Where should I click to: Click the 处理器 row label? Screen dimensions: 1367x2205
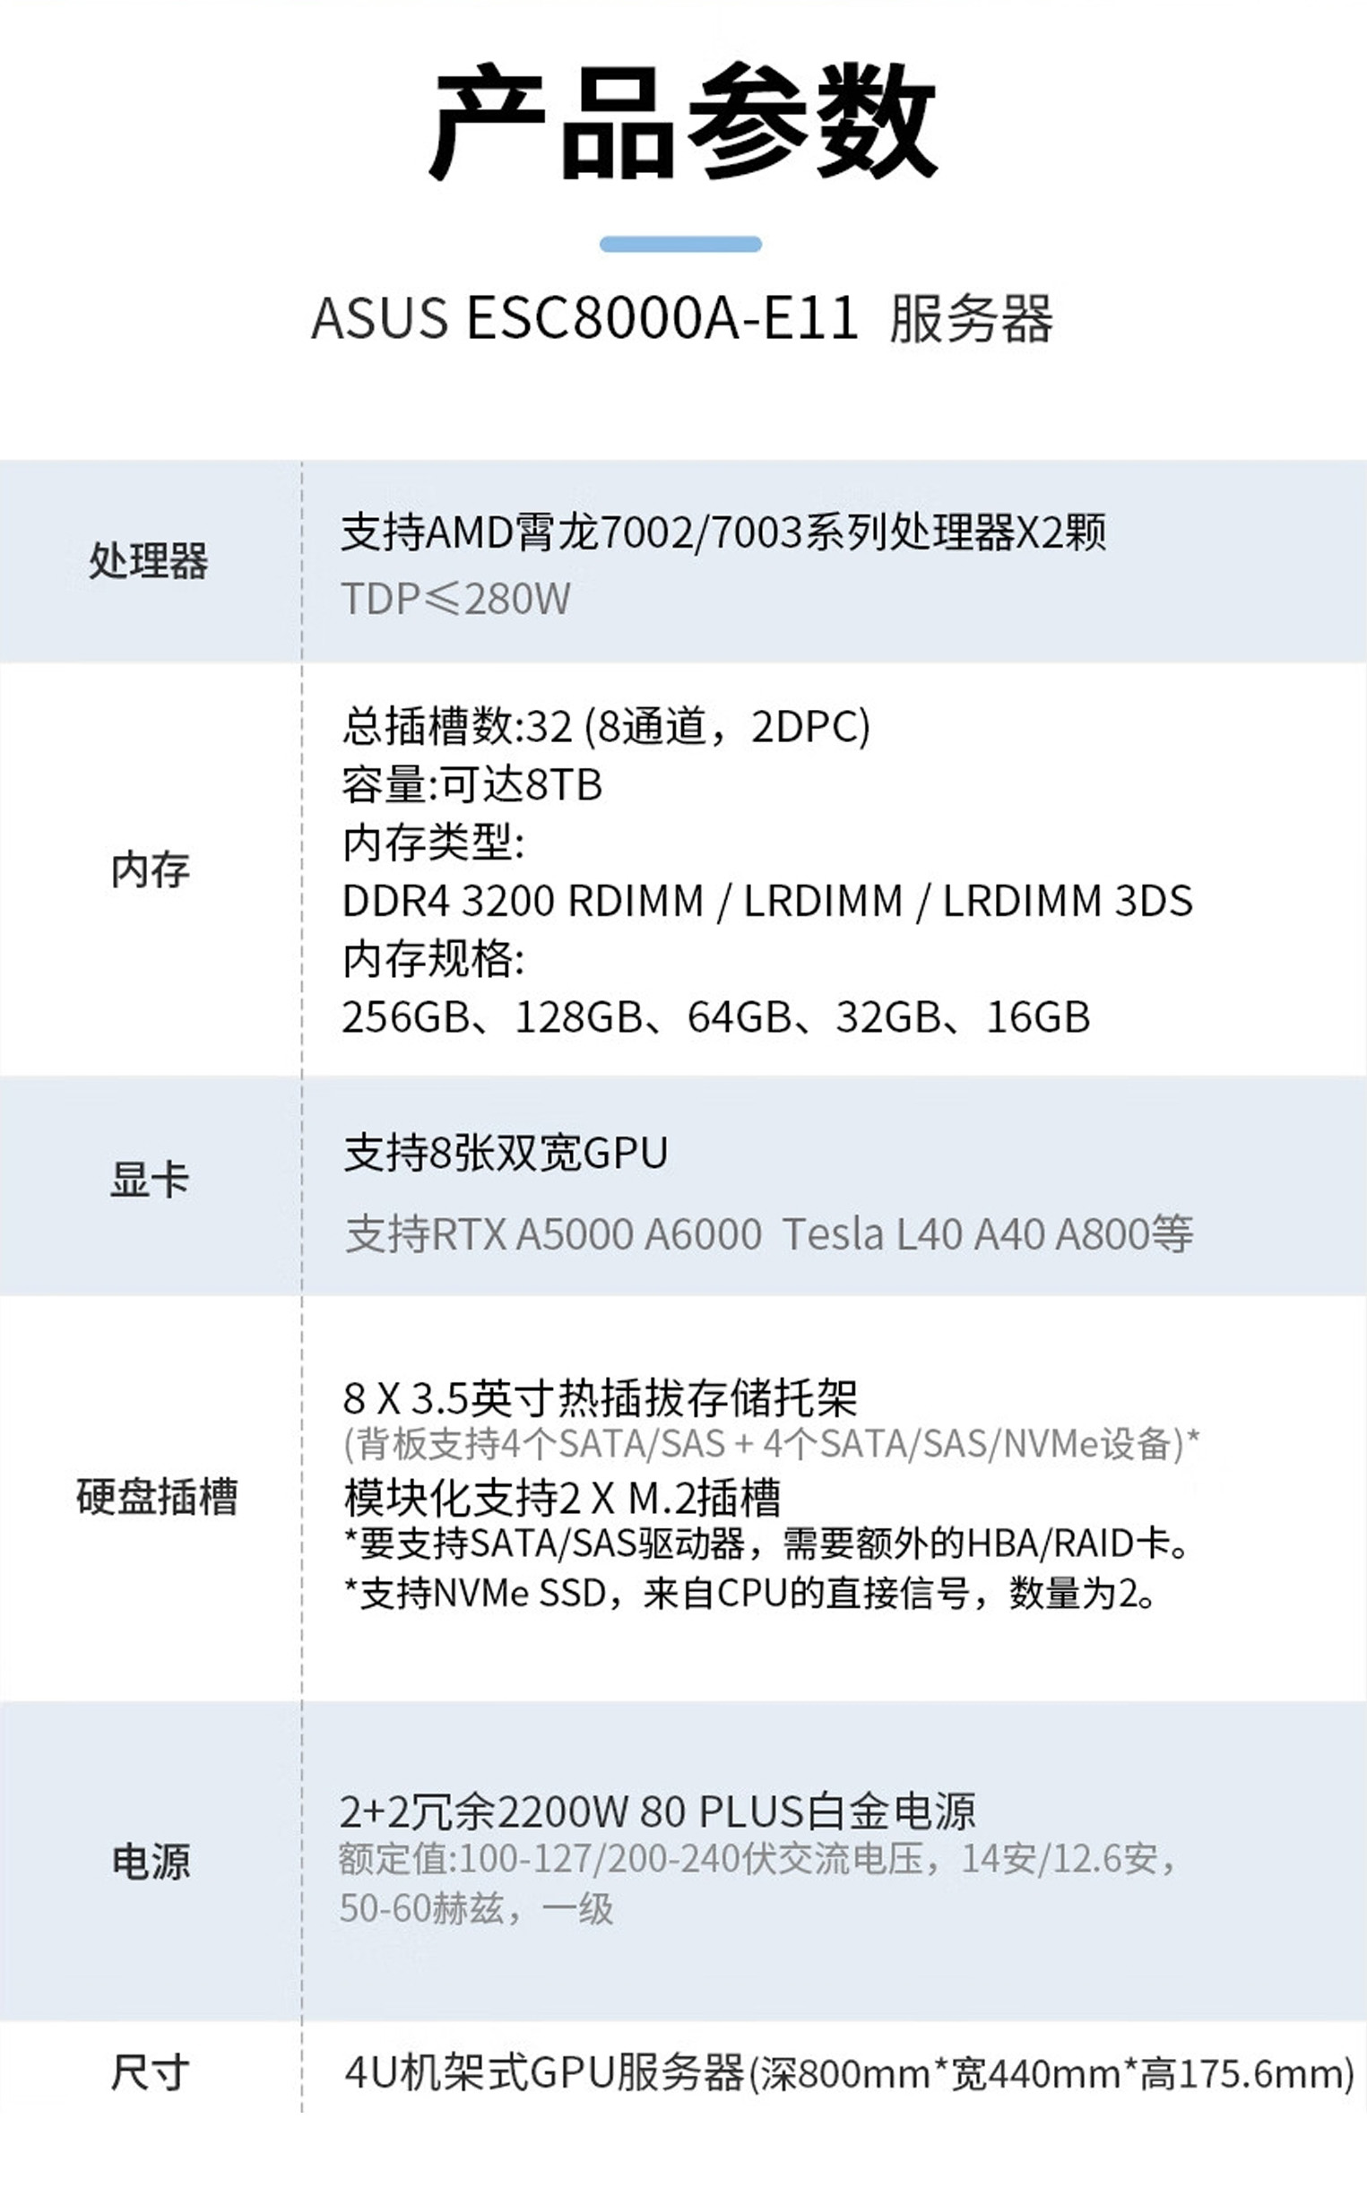coord(148,560)
